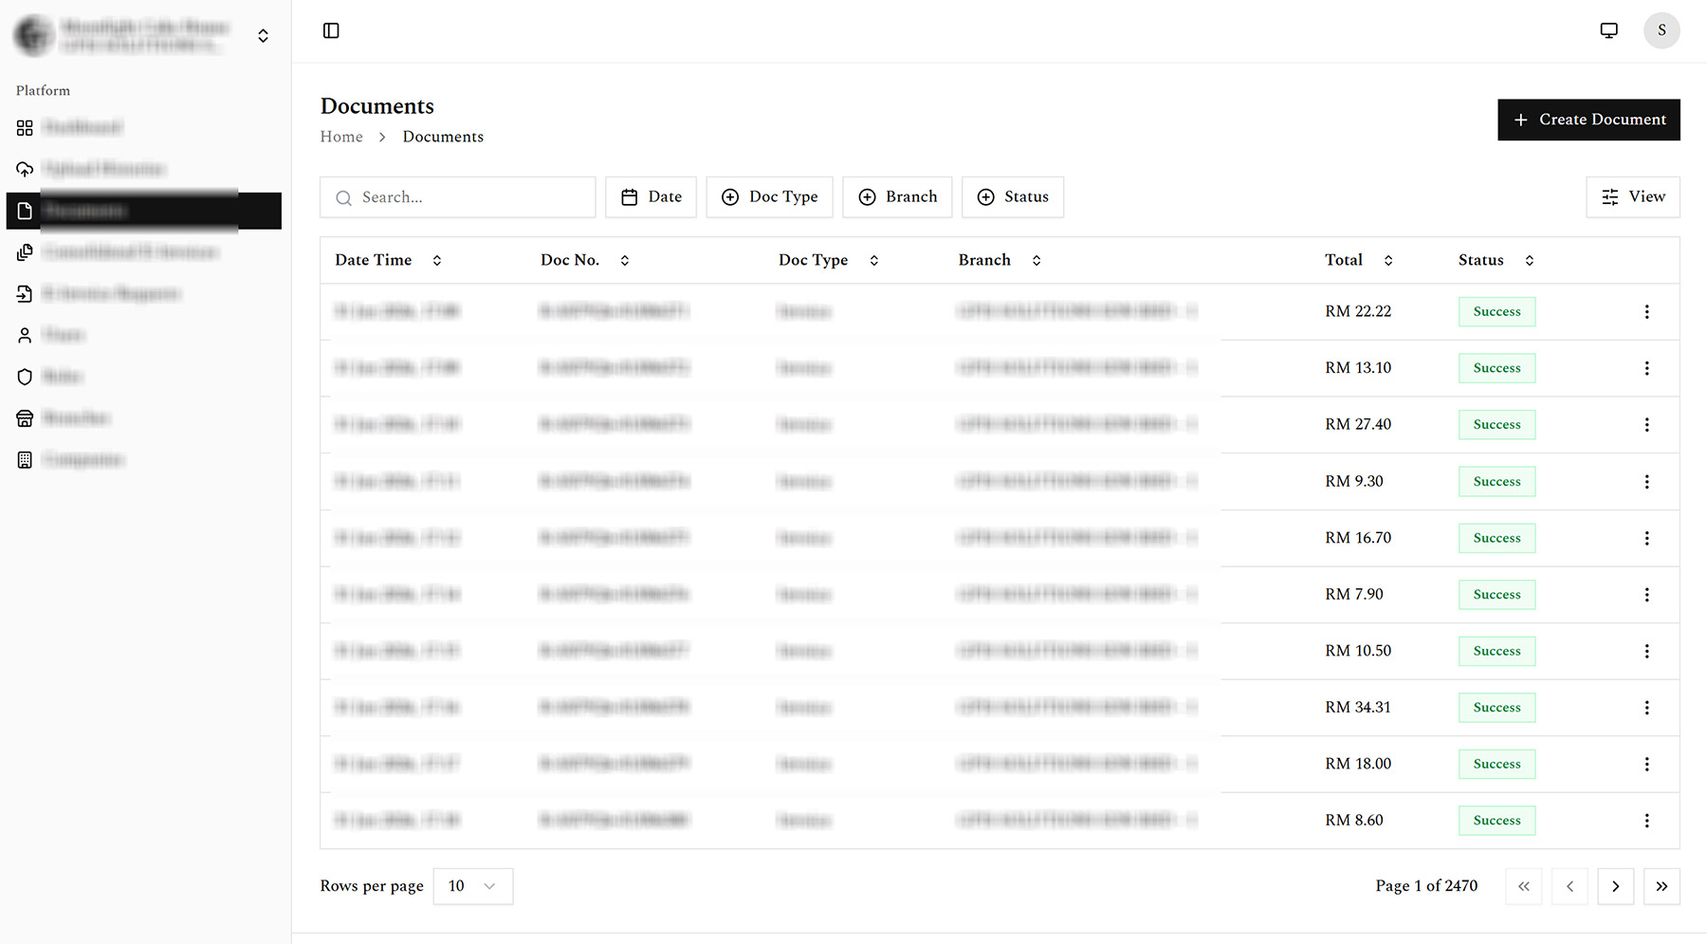
Task: Open the Branches icon in sidebar
Action: tap(25, 417)
